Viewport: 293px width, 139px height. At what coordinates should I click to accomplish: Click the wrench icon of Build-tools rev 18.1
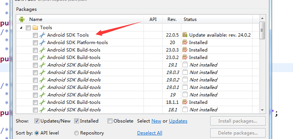point(42,110)
